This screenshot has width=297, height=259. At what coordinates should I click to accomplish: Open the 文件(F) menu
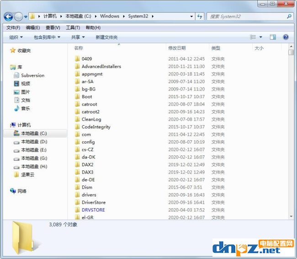click(x=13, y=28)
